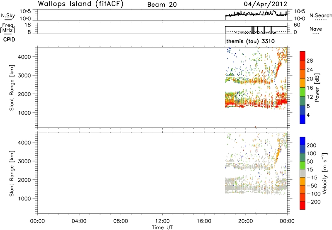Click the 'Slant Range [km]' label of power panel
This screenshot has width=332, height=230.
click(12, 88)
